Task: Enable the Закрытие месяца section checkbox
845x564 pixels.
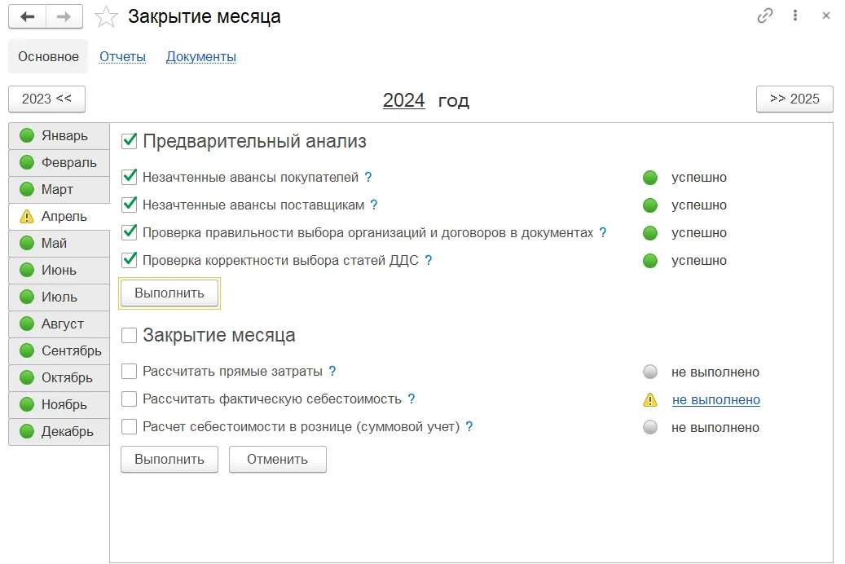Action: (130, 335)
